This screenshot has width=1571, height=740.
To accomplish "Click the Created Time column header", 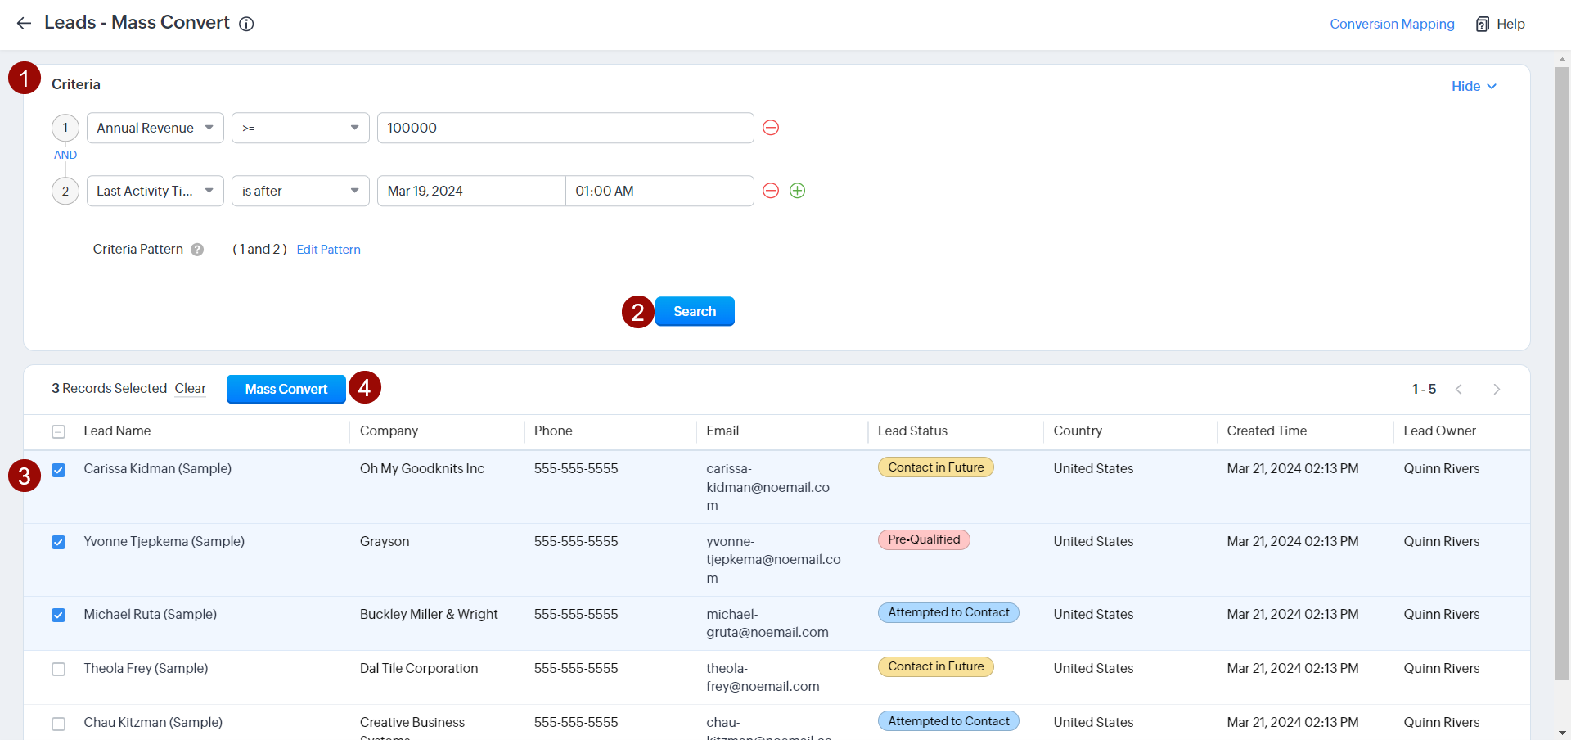I will (1266, 431).
